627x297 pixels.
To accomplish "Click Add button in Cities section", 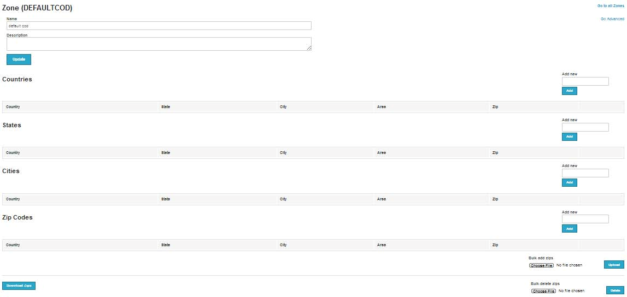I will (570, 183).
